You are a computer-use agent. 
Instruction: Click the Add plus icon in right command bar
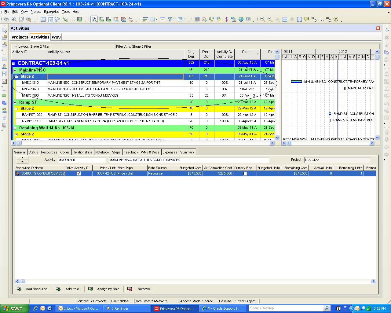click(387, 30)
